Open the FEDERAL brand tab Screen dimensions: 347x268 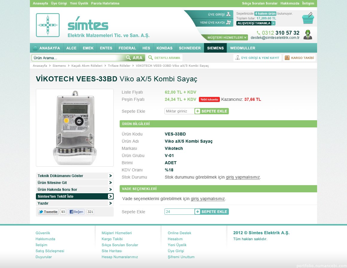point(127,48)
